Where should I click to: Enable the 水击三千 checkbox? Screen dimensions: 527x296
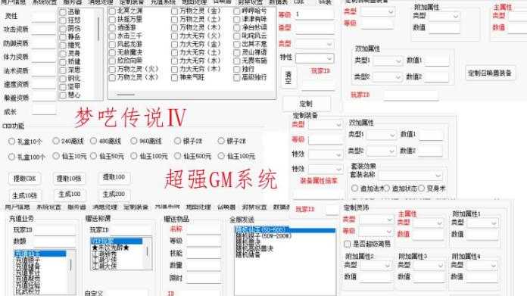[x=112, y=36]
